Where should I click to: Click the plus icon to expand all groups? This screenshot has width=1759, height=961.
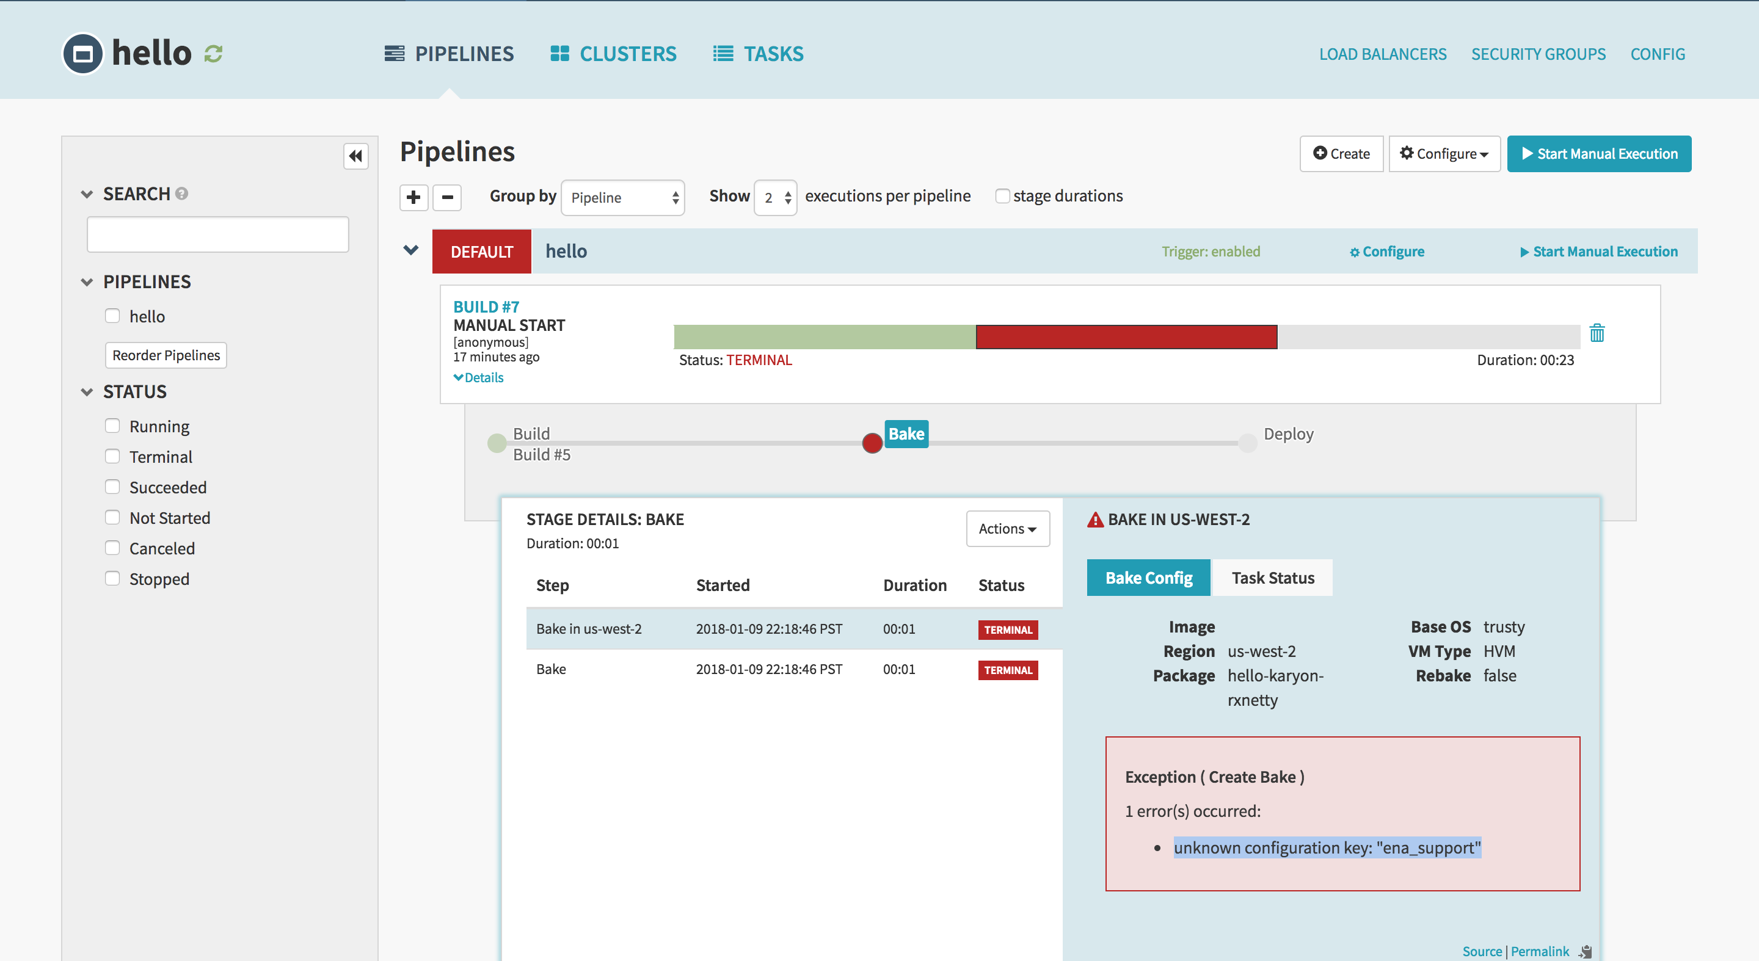(414, 197)
